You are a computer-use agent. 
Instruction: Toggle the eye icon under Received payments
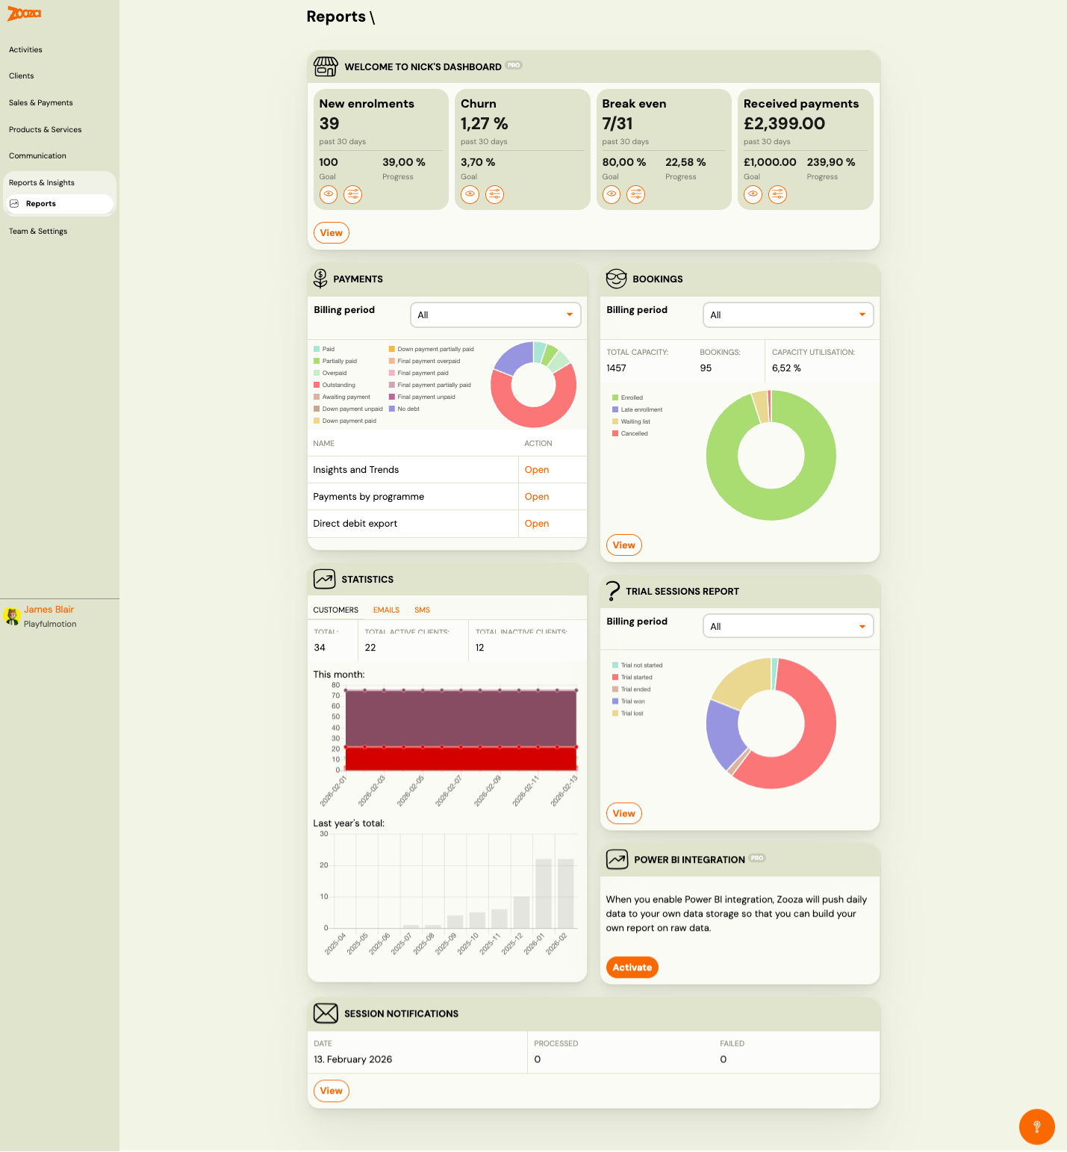click(753, 194)
